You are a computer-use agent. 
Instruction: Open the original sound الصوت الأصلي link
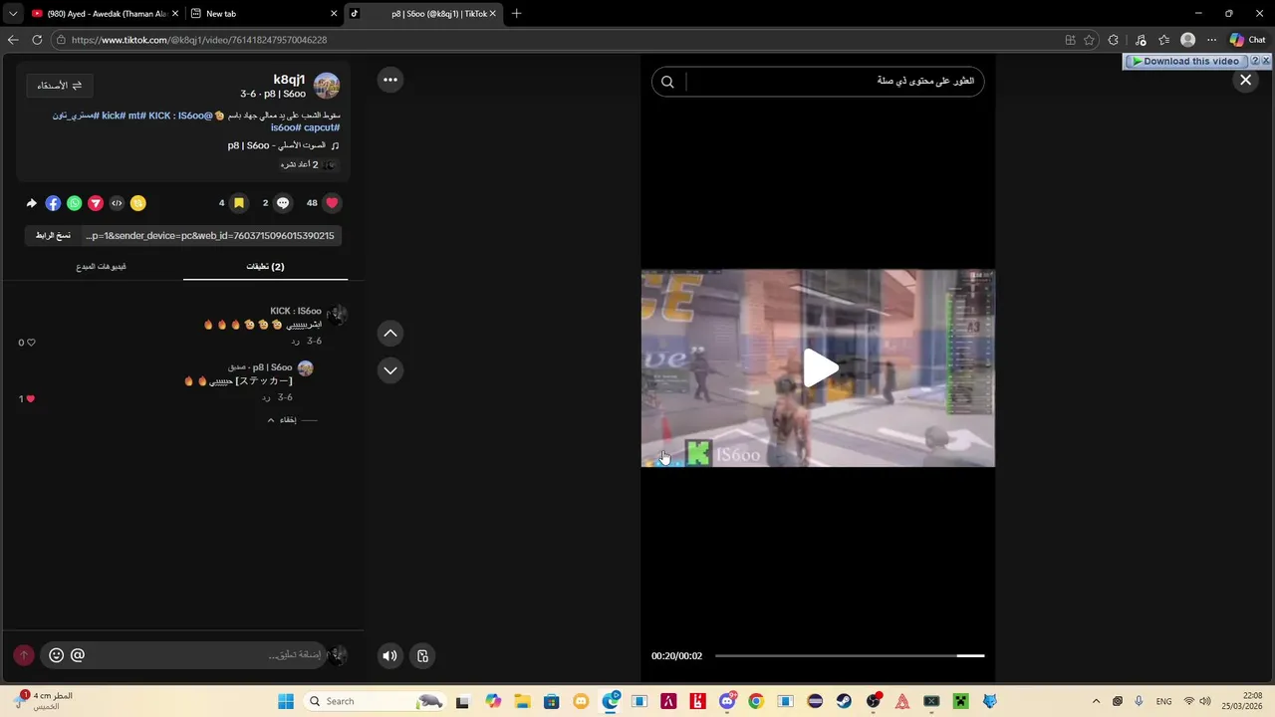[x=284, y=145]
